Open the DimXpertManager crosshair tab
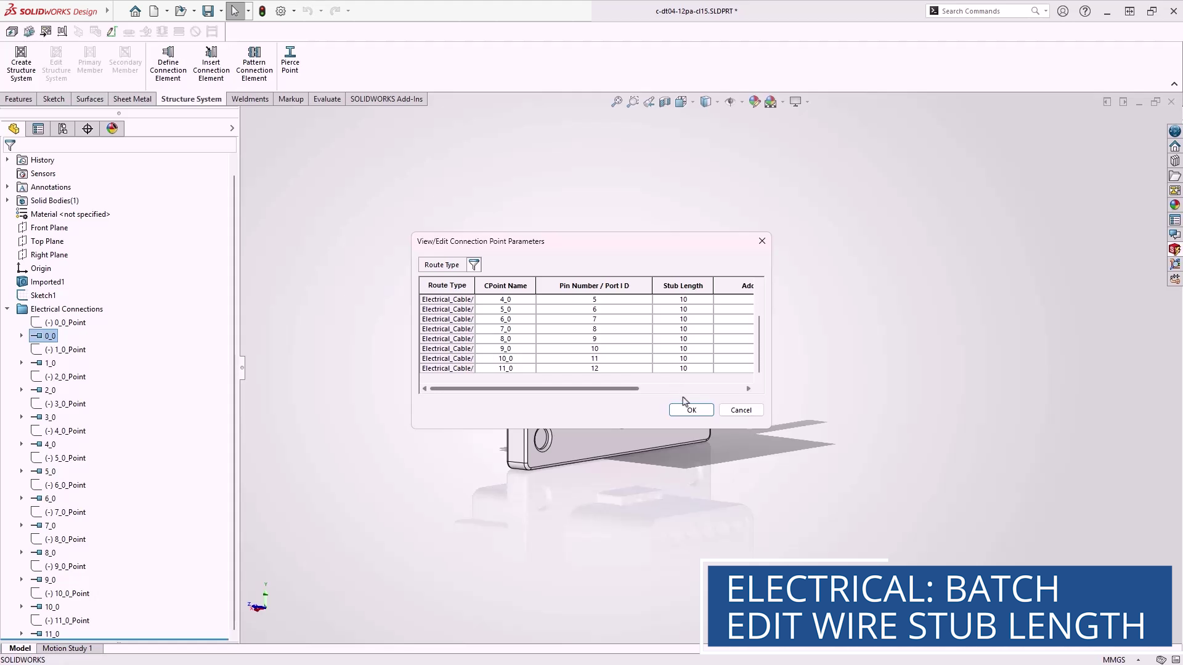The image size is (1183, 665). coord(87,129)
